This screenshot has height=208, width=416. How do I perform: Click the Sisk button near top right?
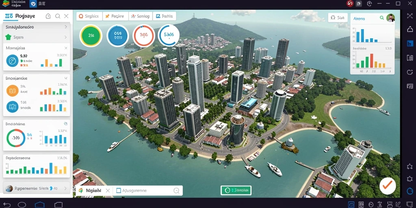tap(338, 18)
